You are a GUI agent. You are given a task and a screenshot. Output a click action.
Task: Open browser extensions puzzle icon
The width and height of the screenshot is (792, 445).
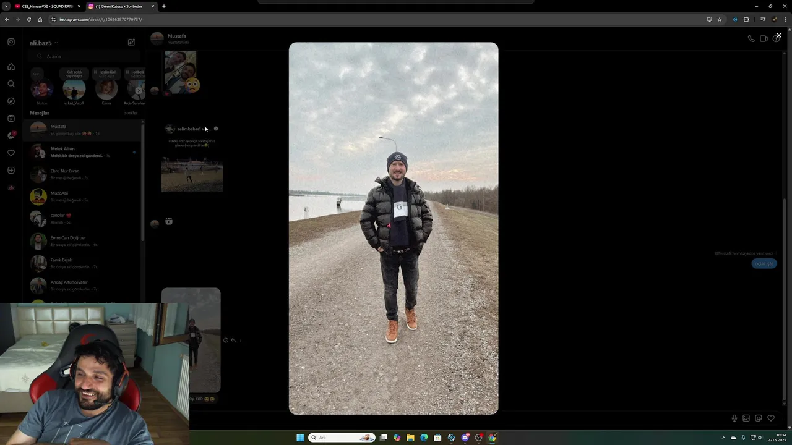[746, 19]
